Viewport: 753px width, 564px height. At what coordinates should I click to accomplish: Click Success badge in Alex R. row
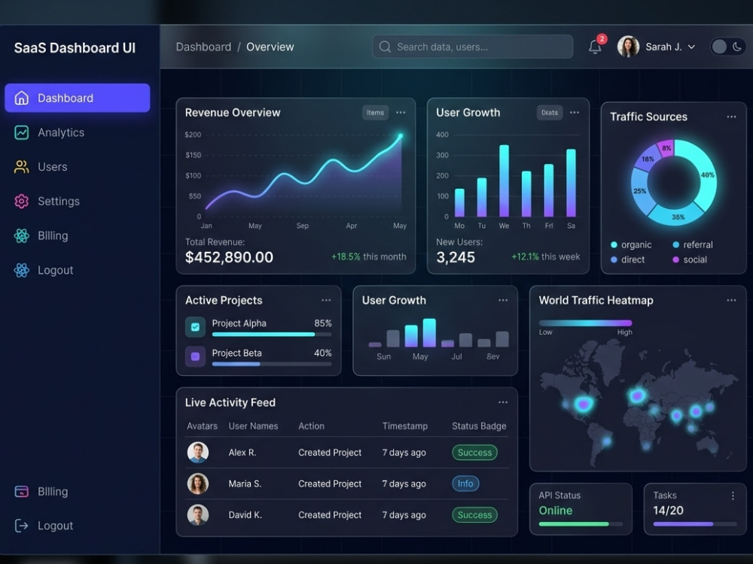coord(474,452)
